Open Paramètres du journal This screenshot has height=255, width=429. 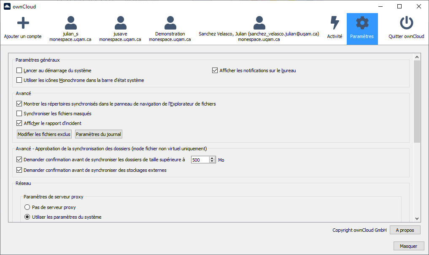98,134
